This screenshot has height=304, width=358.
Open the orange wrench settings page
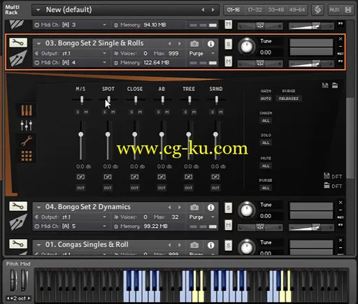(x=27, y=140)
